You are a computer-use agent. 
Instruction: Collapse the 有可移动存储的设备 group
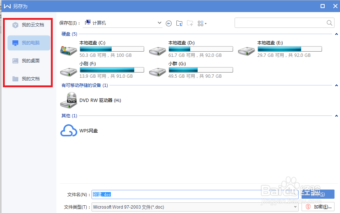tap(336, 85)
